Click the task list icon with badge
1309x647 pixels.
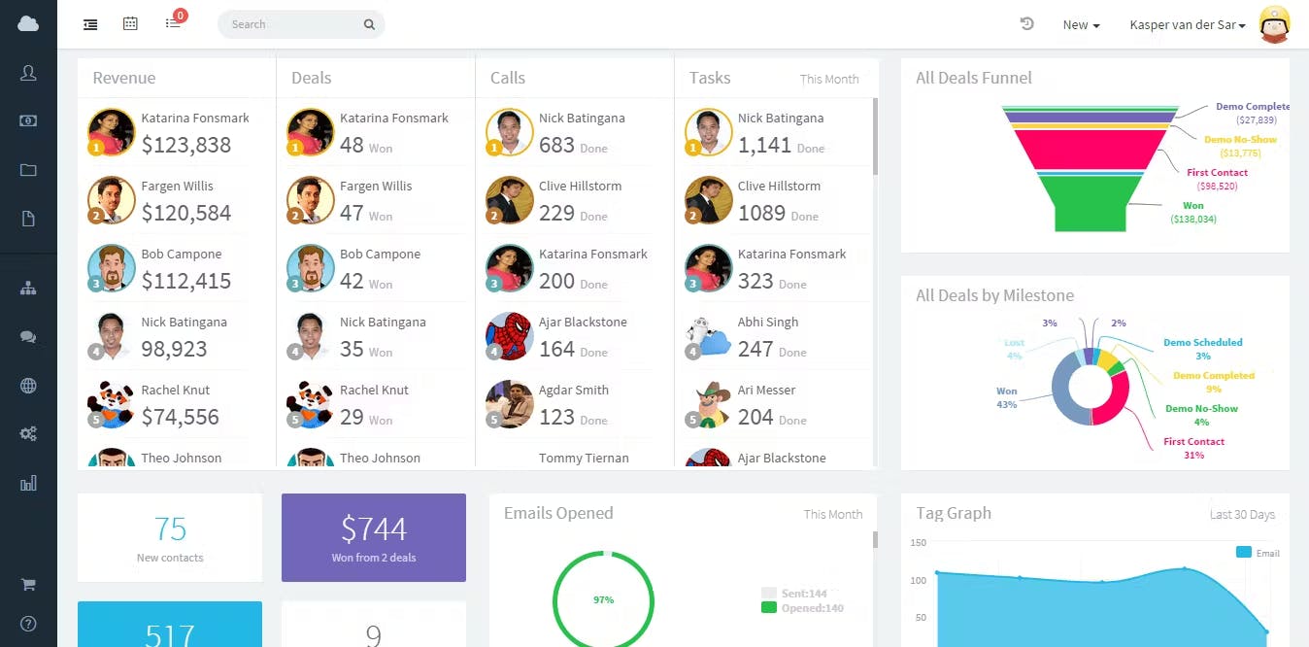click(175, 21)
